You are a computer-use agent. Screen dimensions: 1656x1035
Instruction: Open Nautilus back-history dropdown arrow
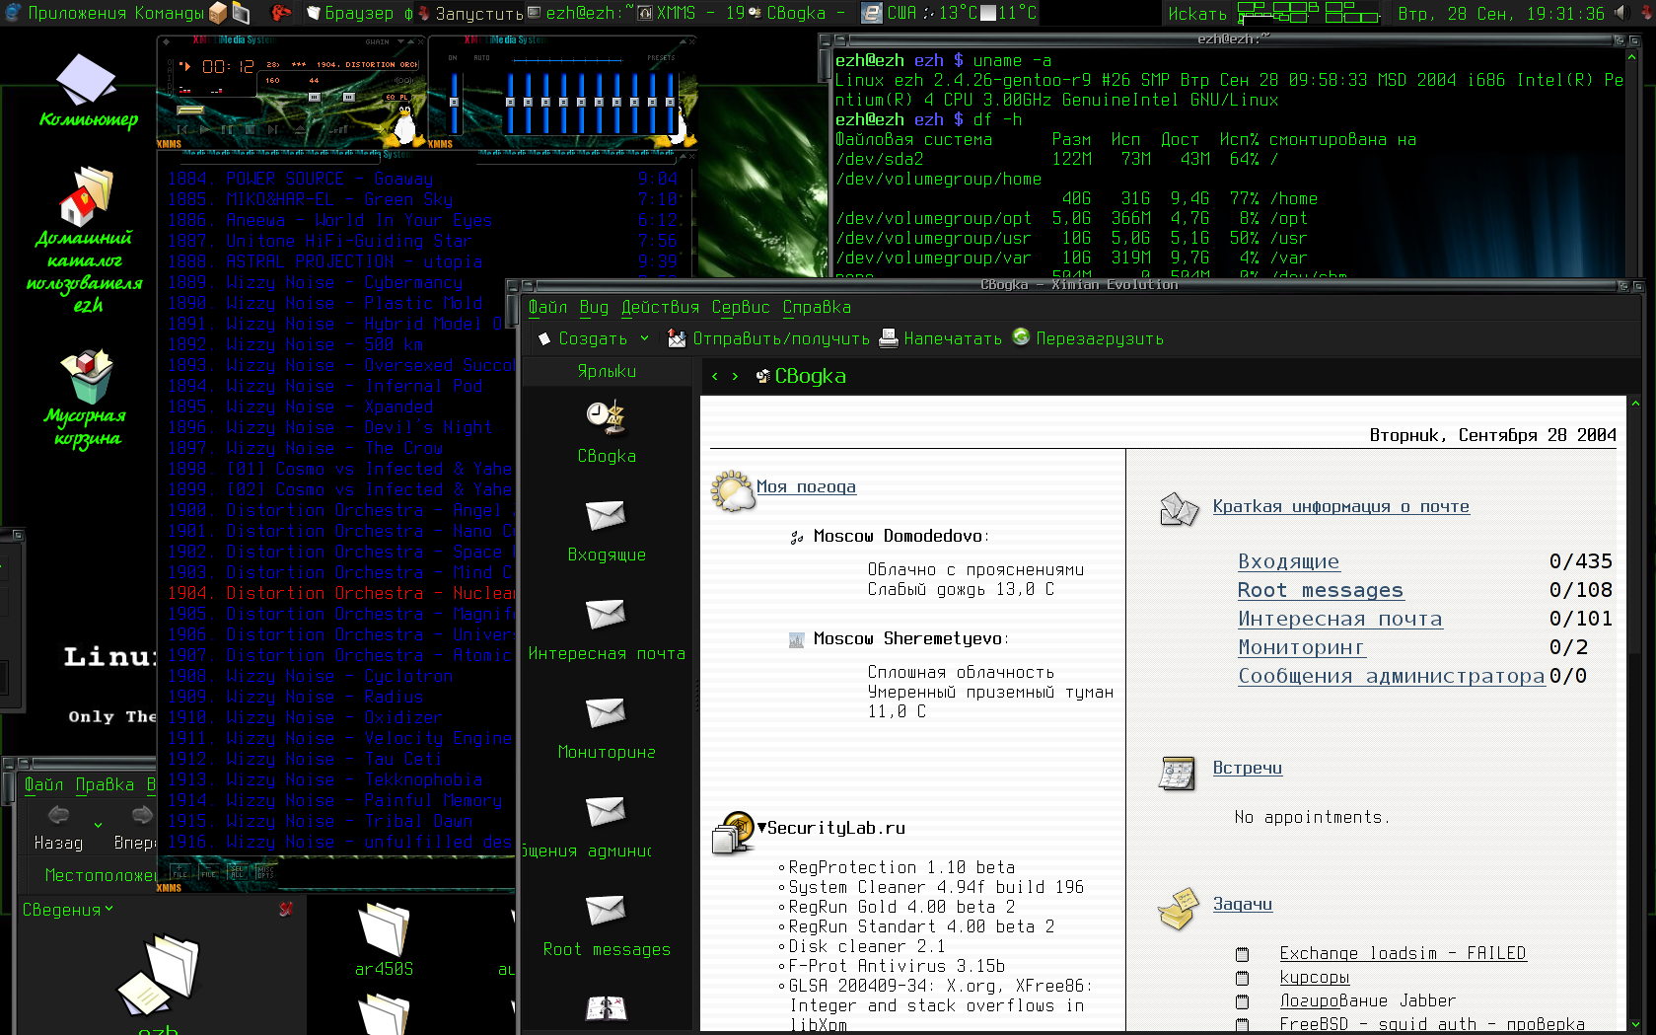click(x=98, y=824)
